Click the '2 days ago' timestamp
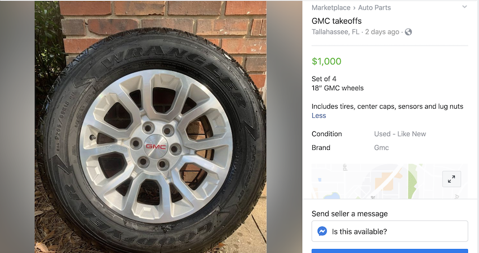 [382, 32]
